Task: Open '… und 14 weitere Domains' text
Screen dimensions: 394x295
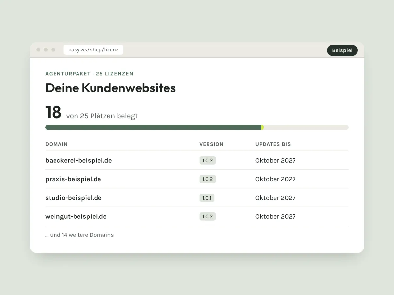Action: pyautogui.click(x=79, y=235)
